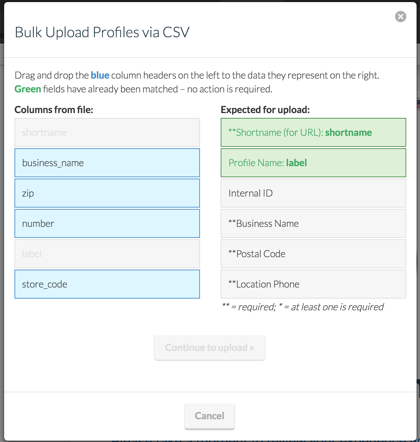This screenshot has height=442, width=420.
Task: Click the close X icon on the dialog
Action: click(x=400, y=17)
